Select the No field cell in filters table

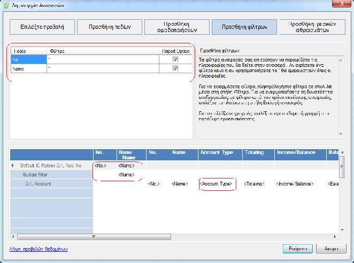pyautogui.click(x=29, y=59)
